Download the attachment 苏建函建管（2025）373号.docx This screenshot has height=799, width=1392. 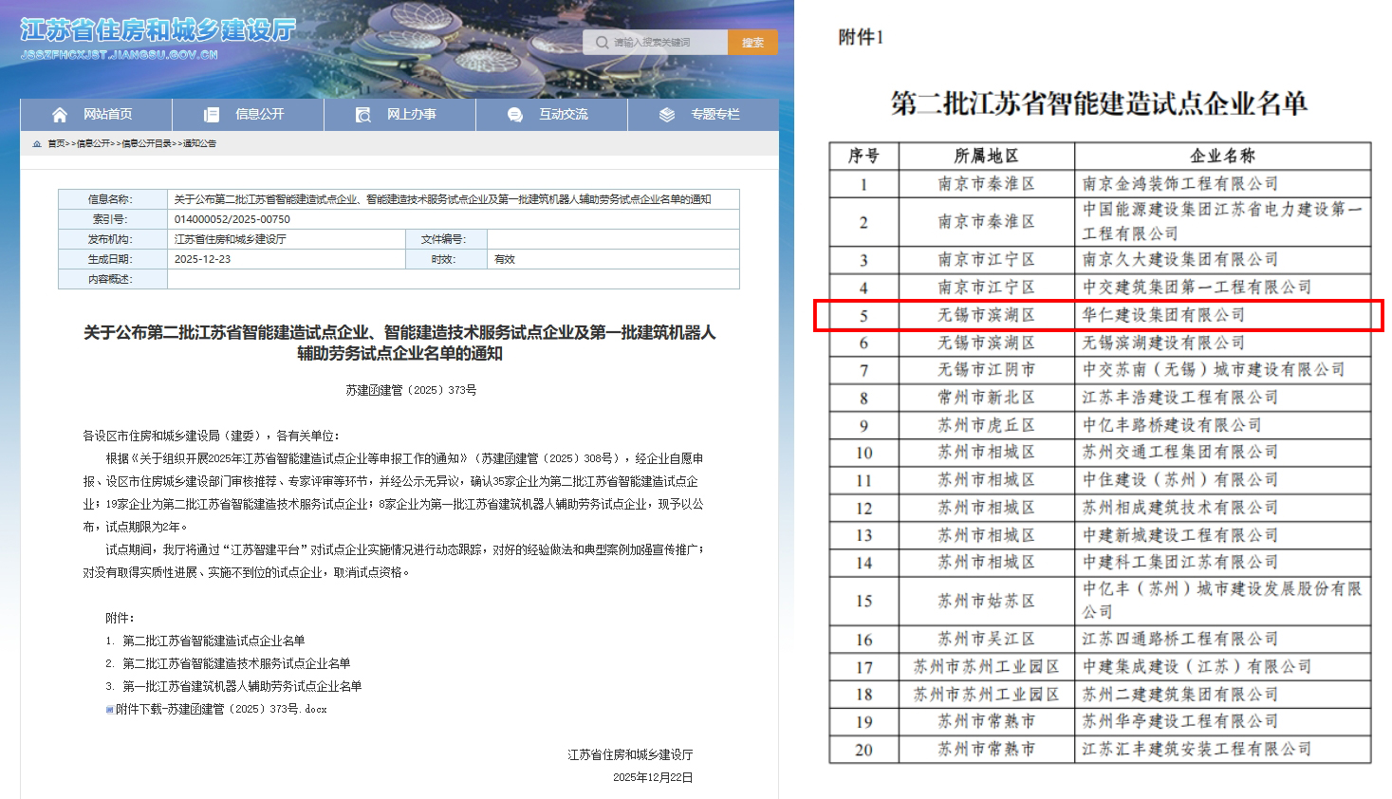click(x=221, y=710)
